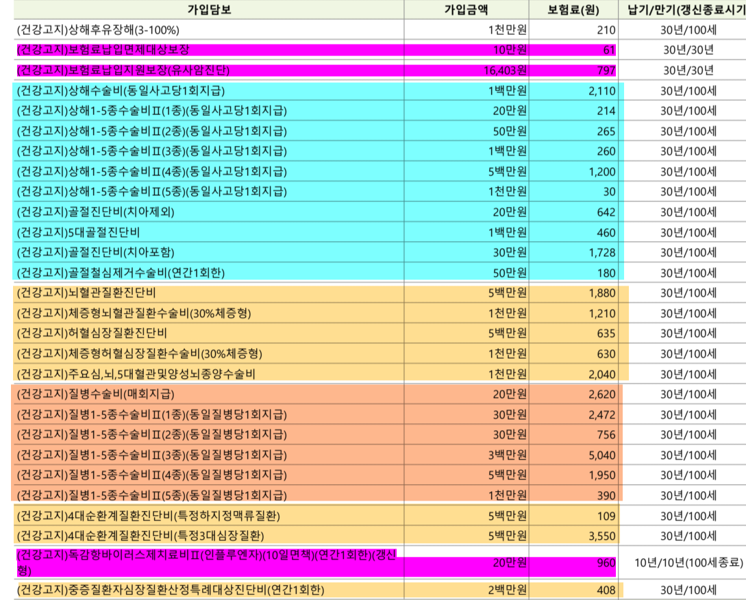
Task: Select the 뇌혈관질환진단비 coverage name
Action: (86, 292)
